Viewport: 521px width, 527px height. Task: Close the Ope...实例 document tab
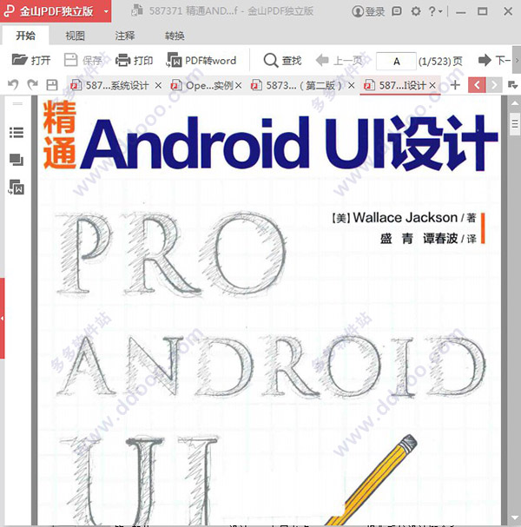238,85
